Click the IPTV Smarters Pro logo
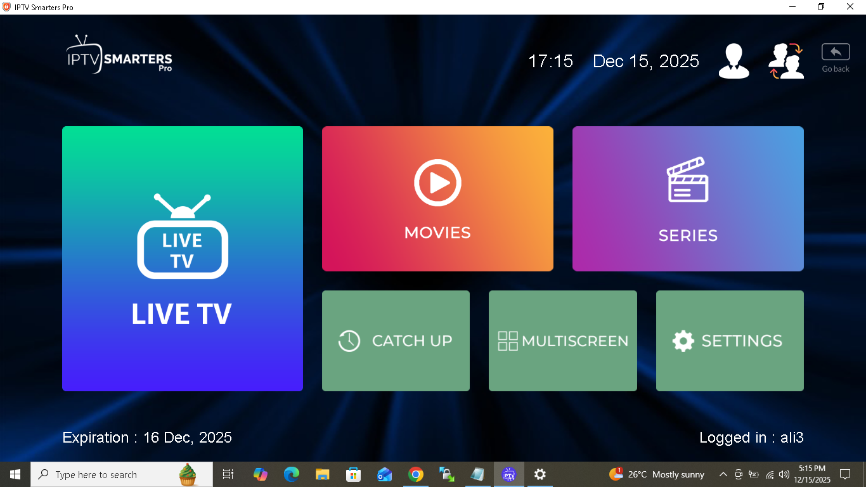 click(119, 55)
